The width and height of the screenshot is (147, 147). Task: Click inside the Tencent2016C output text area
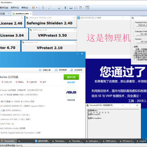click(113, 124)
